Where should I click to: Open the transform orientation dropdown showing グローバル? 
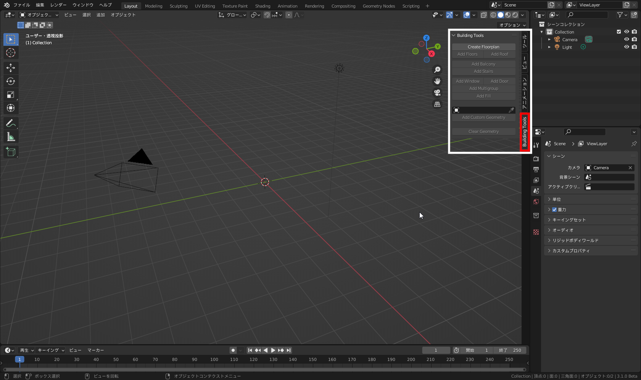coord(232,15)
